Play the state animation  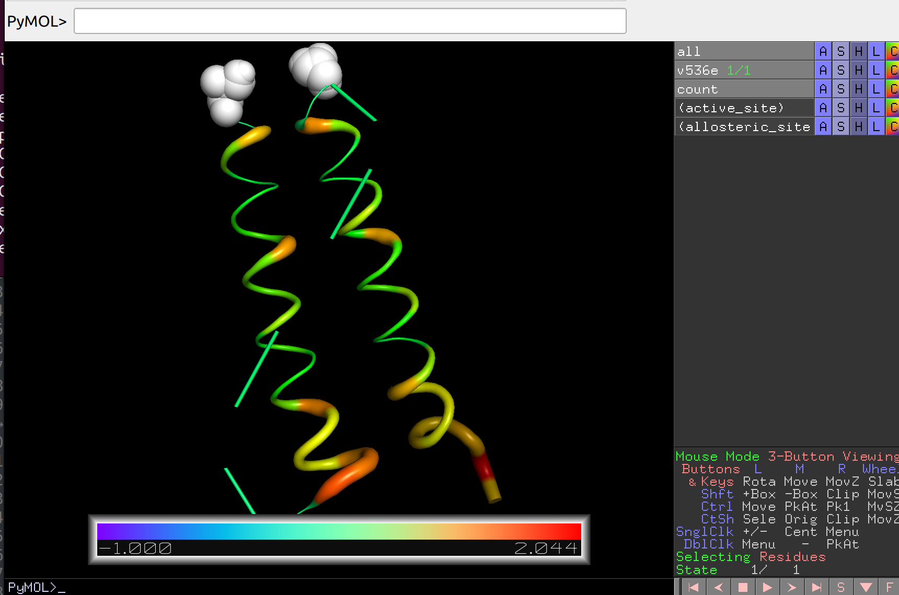pos(767,587)
